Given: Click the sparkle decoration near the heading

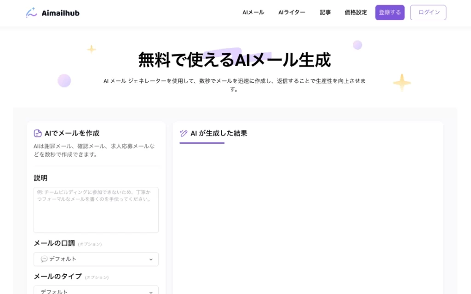Looking at the screenshot, I should pyautogui.click(x=91, y=49).
